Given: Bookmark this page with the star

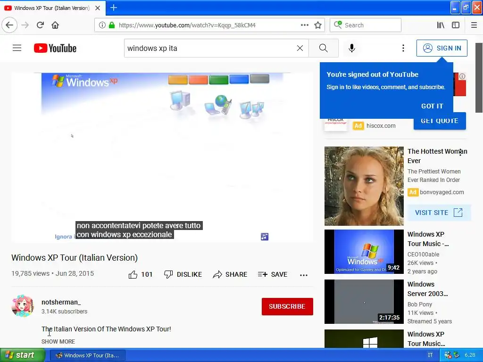Looking at the screenshot, I should click(318, 25).
